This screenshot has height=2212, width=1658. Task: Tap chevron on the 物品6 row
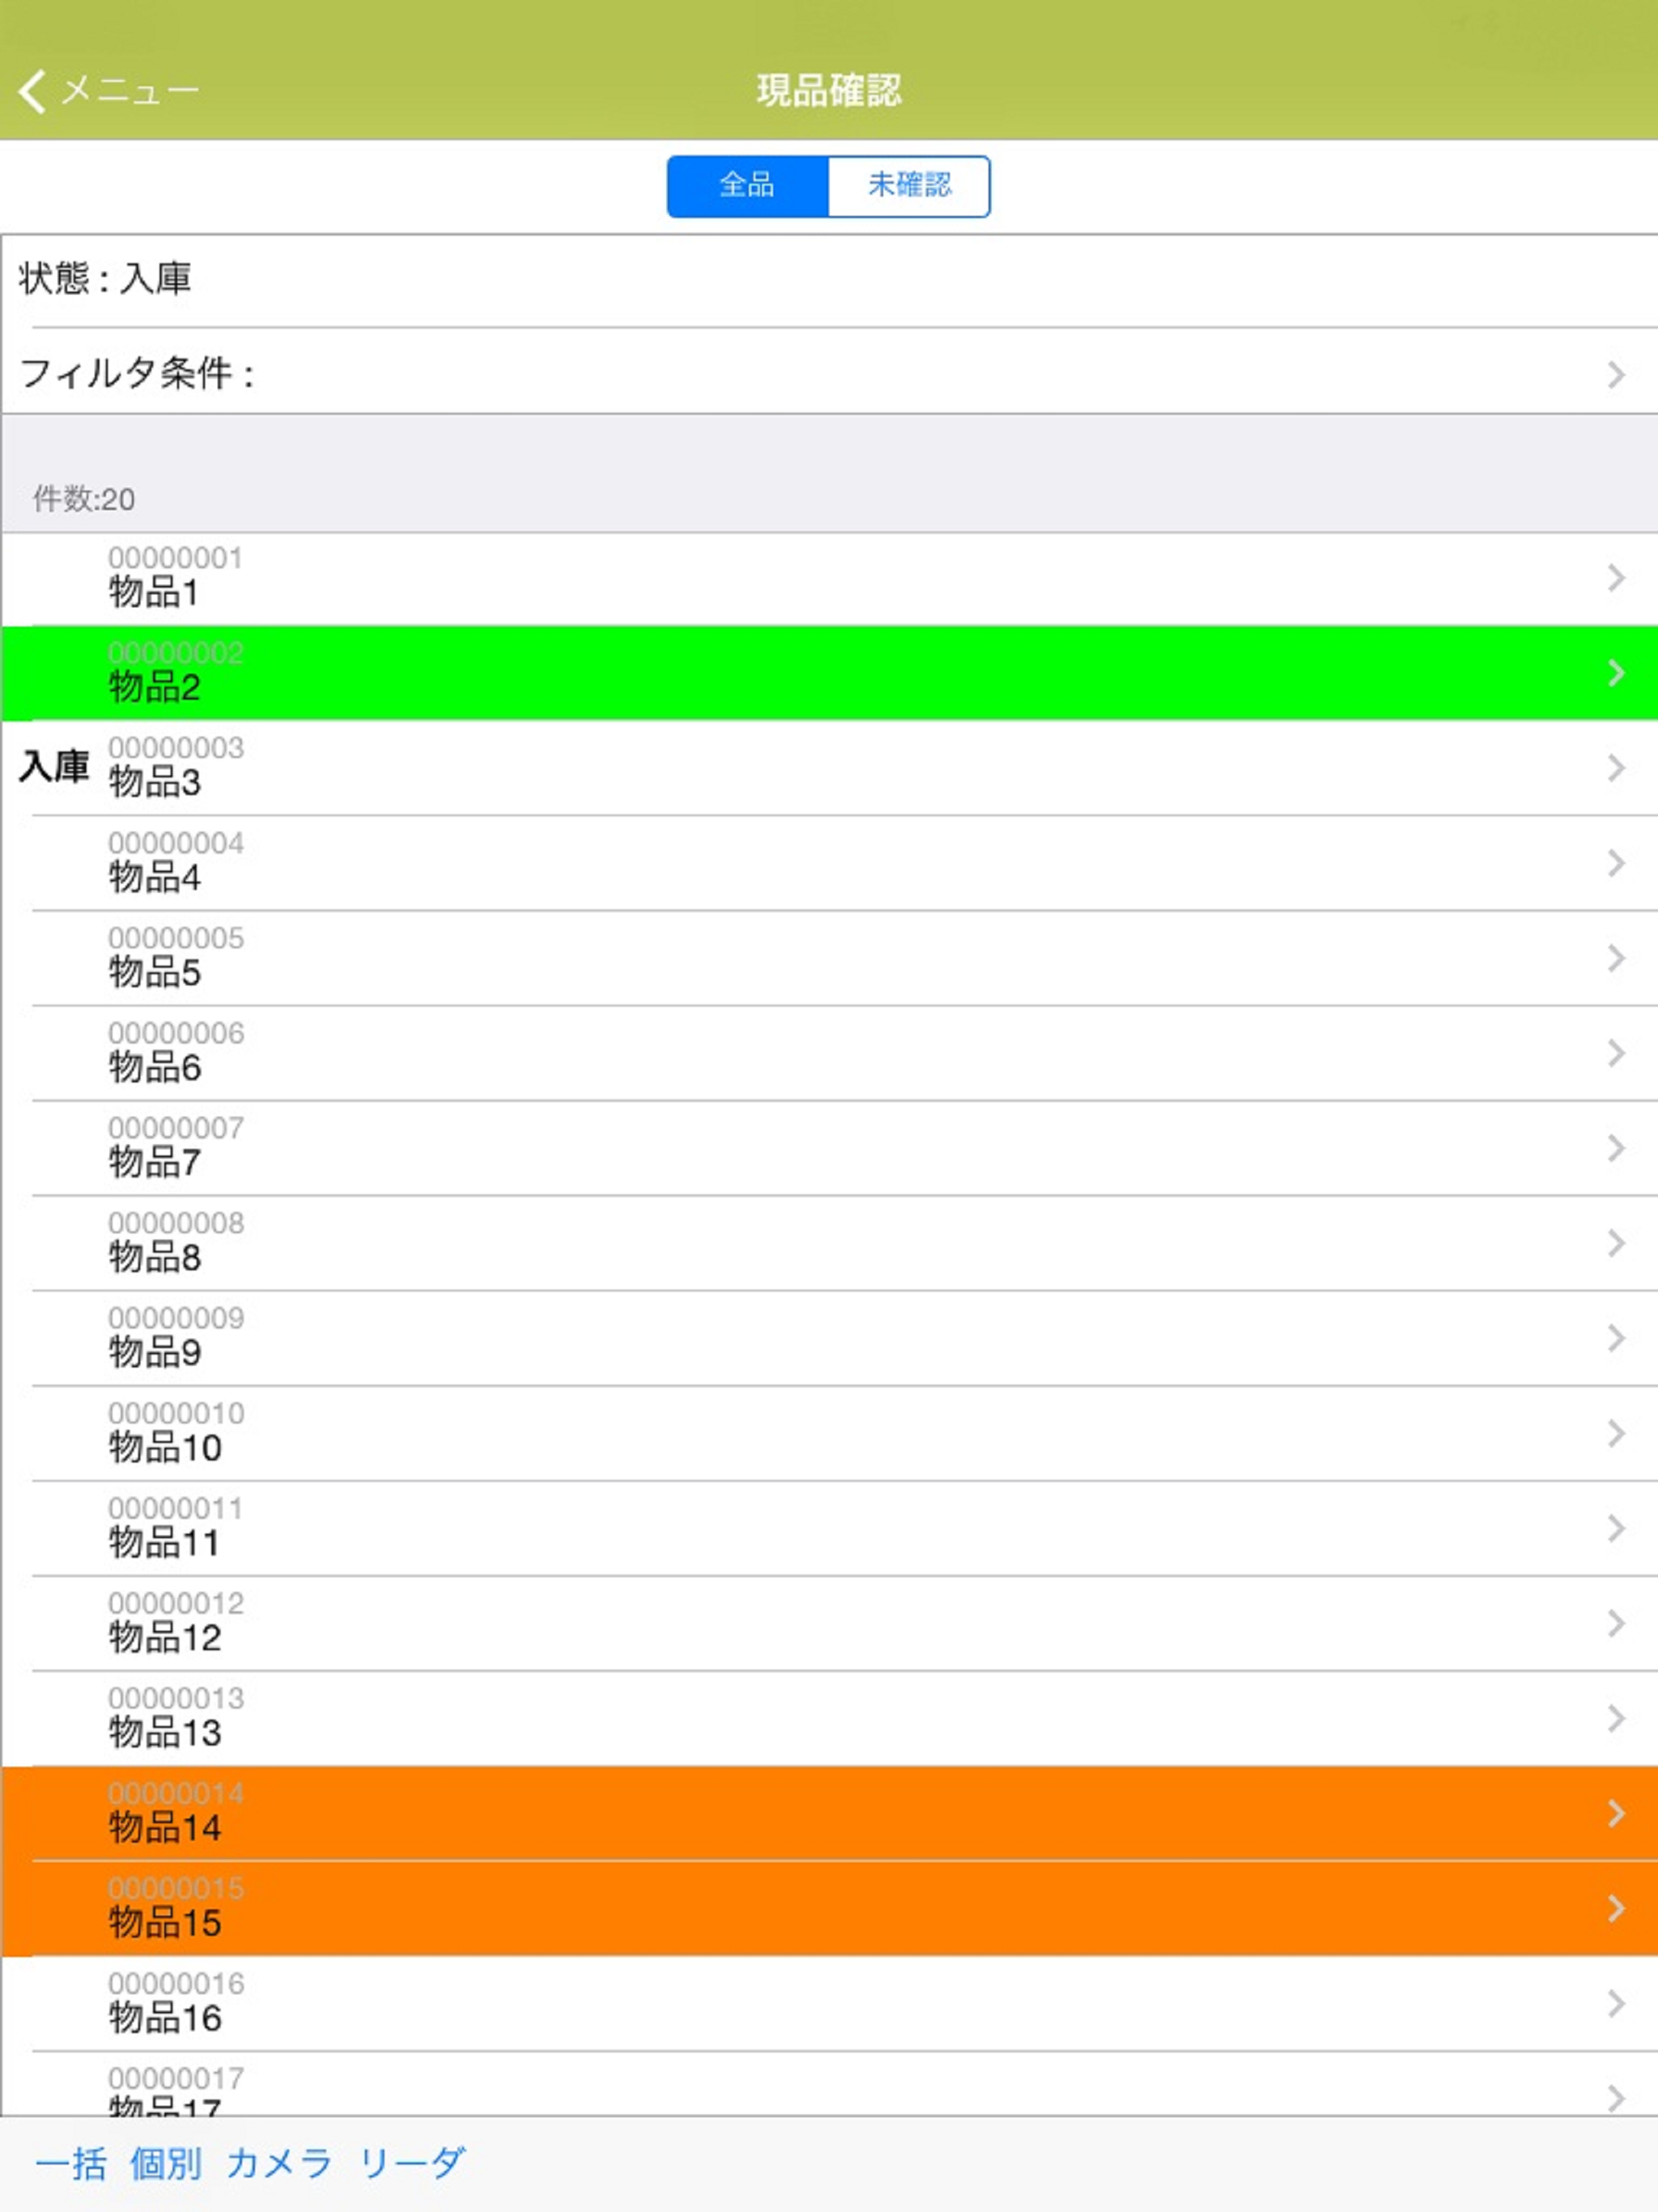click(1616, 1053)
